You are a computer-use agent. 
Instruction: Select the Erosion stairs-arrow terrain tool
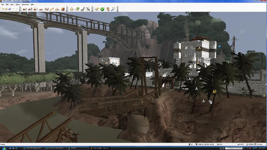(52, 9)
